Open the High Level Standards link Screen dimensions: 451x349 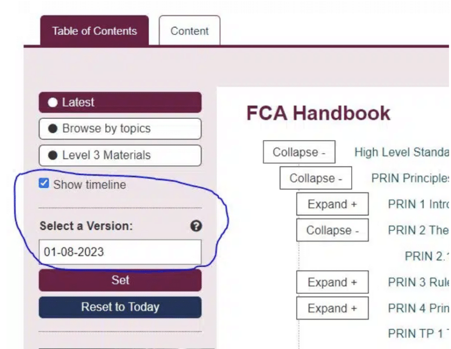401,152
